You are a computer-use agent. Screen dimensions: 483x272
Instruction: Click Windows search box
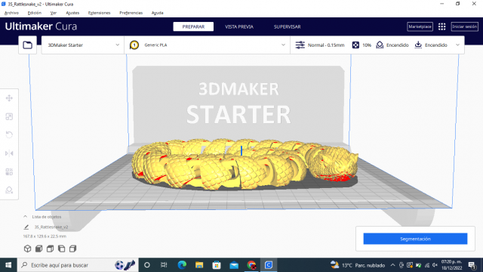pos(77,265)
